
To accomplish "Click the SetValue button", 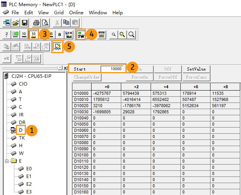I will 196,69.
